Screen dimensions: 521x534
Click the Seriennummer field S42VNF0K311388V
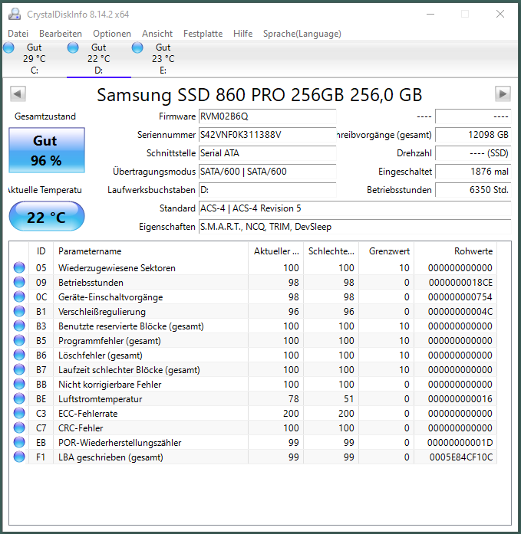coord(267,135)
